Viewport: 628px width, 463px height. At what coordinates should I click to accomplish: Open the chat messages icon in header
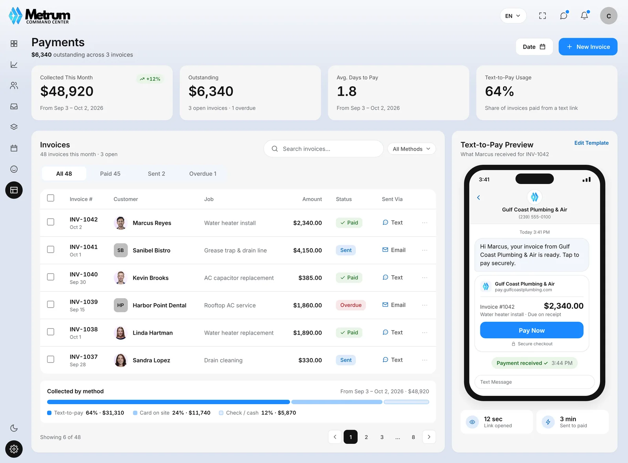point(564,16)
